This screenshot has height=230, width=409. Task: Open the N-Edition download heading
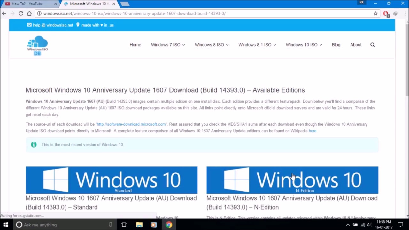[x=292, y=203]
